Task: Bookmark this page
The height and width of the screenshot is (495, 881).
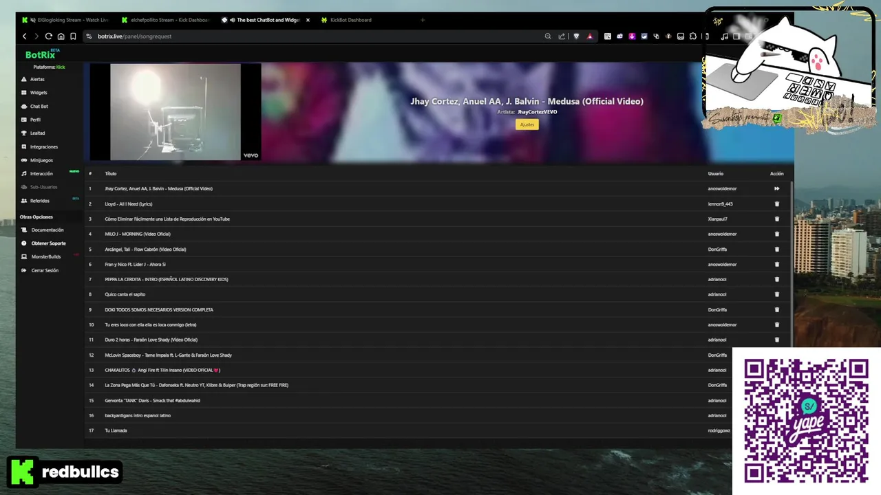Action: pos(73,36)
